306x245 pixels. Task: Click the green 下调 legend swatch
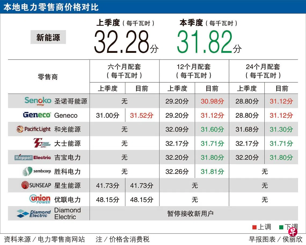(x=281, y=227)
